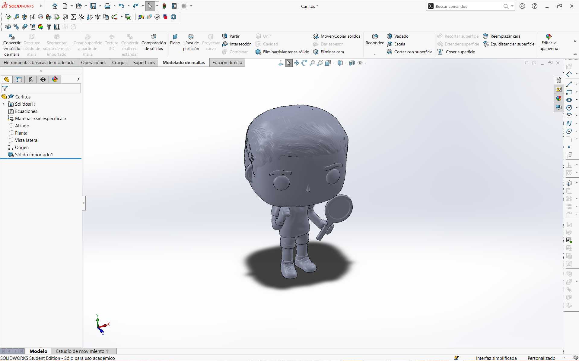579x361 pixels.
Task: Open the Options gear settings
Action: [x=184, y=6]
